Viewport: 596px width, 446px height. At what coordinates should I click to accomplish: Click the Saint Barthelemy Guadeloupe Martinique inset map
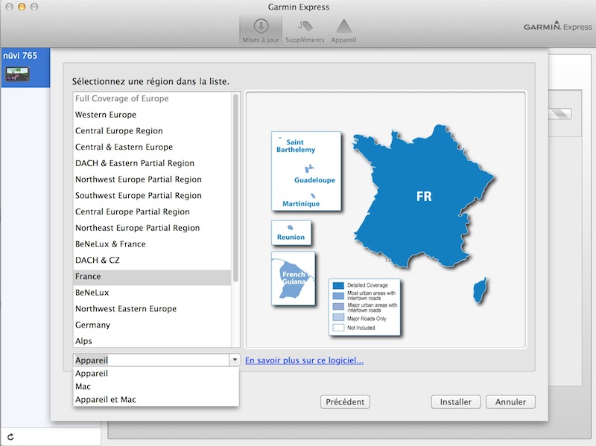pos(306,171)
